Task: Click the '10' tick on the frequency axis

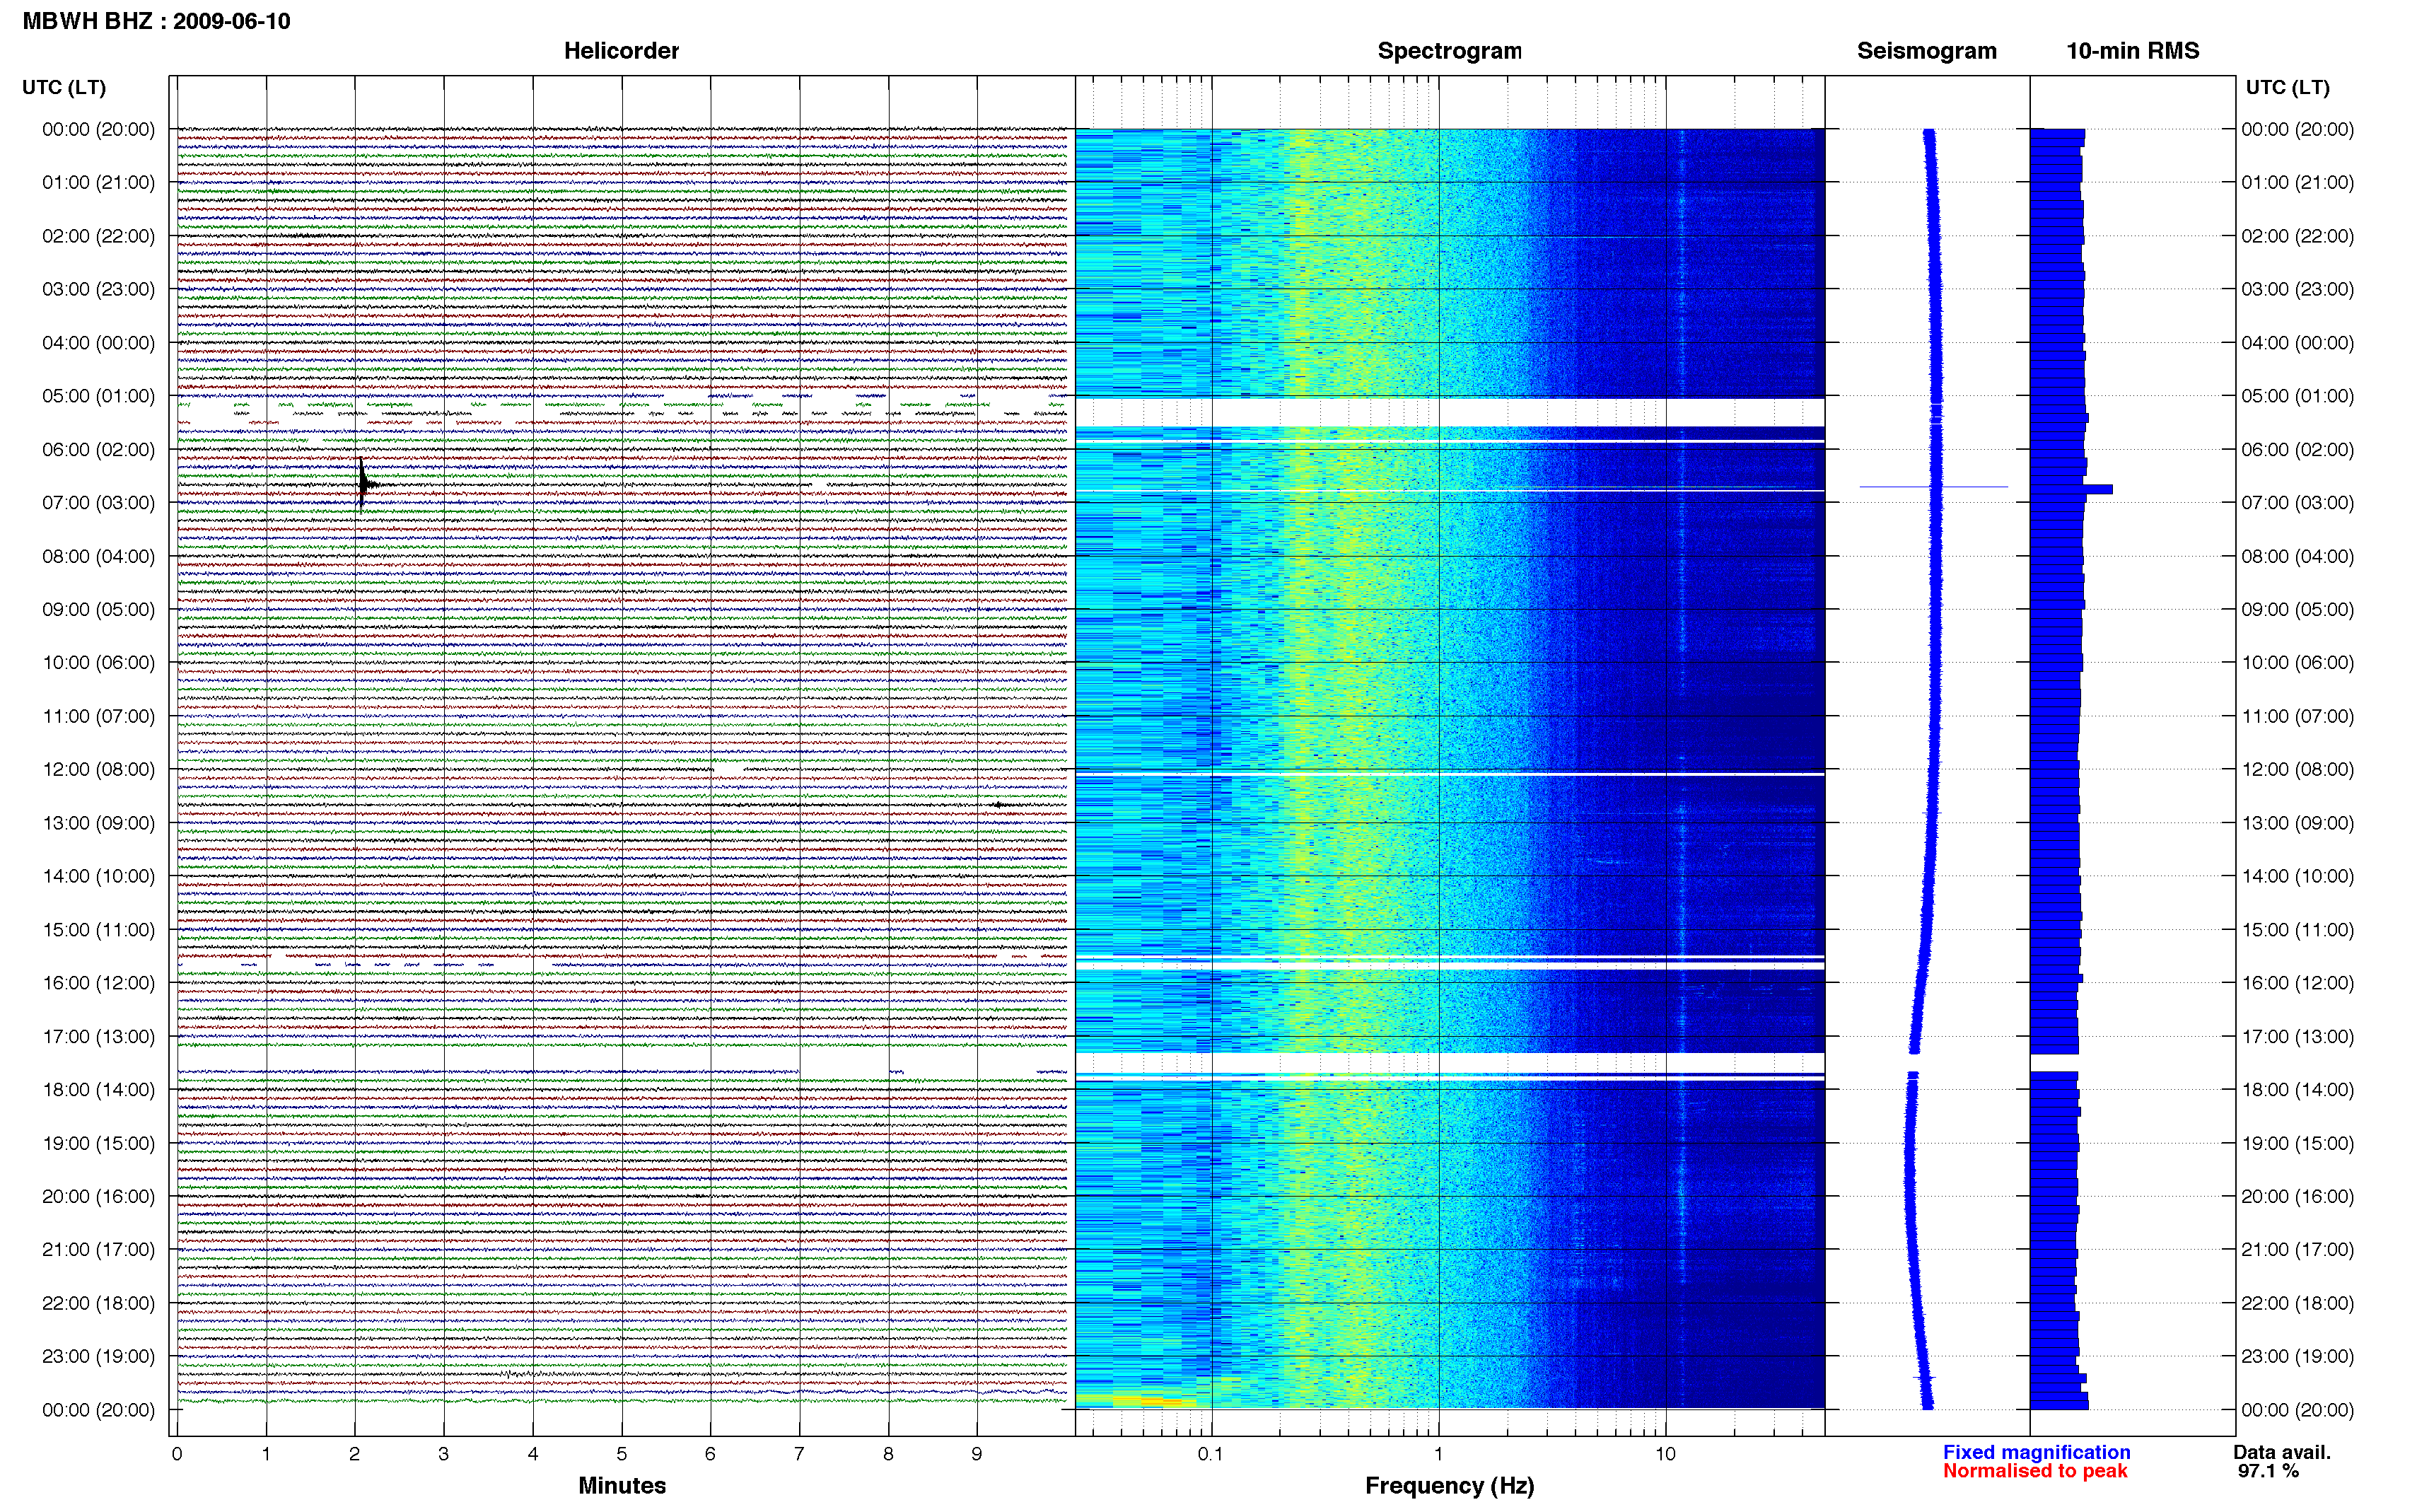Action: point(1665,1455)
